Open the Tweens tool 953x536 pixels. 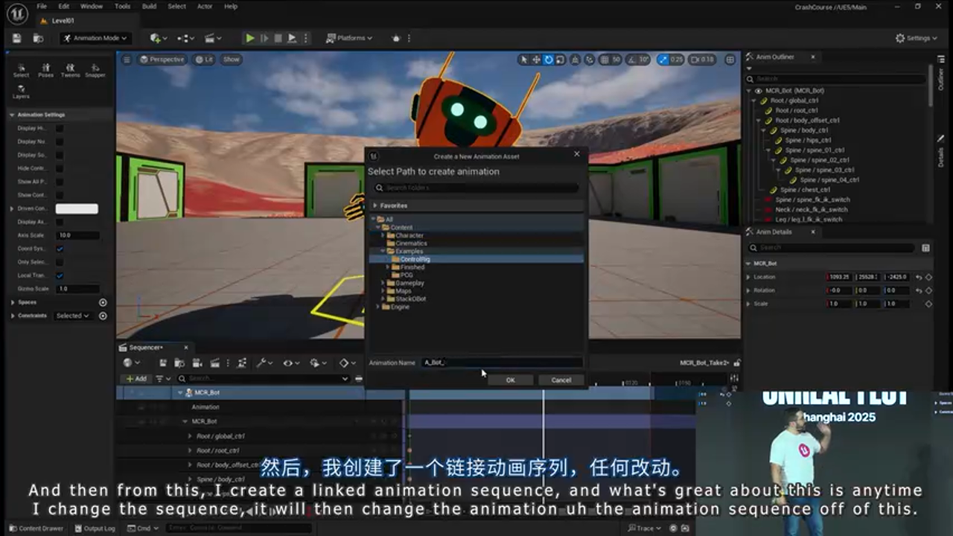tap(71, 71)
